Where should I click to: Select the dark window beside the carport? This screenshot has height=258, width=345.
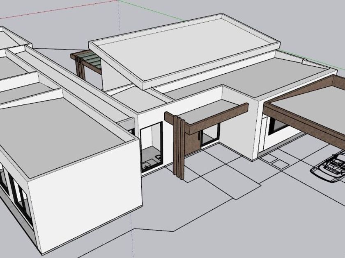coord(278,126)
